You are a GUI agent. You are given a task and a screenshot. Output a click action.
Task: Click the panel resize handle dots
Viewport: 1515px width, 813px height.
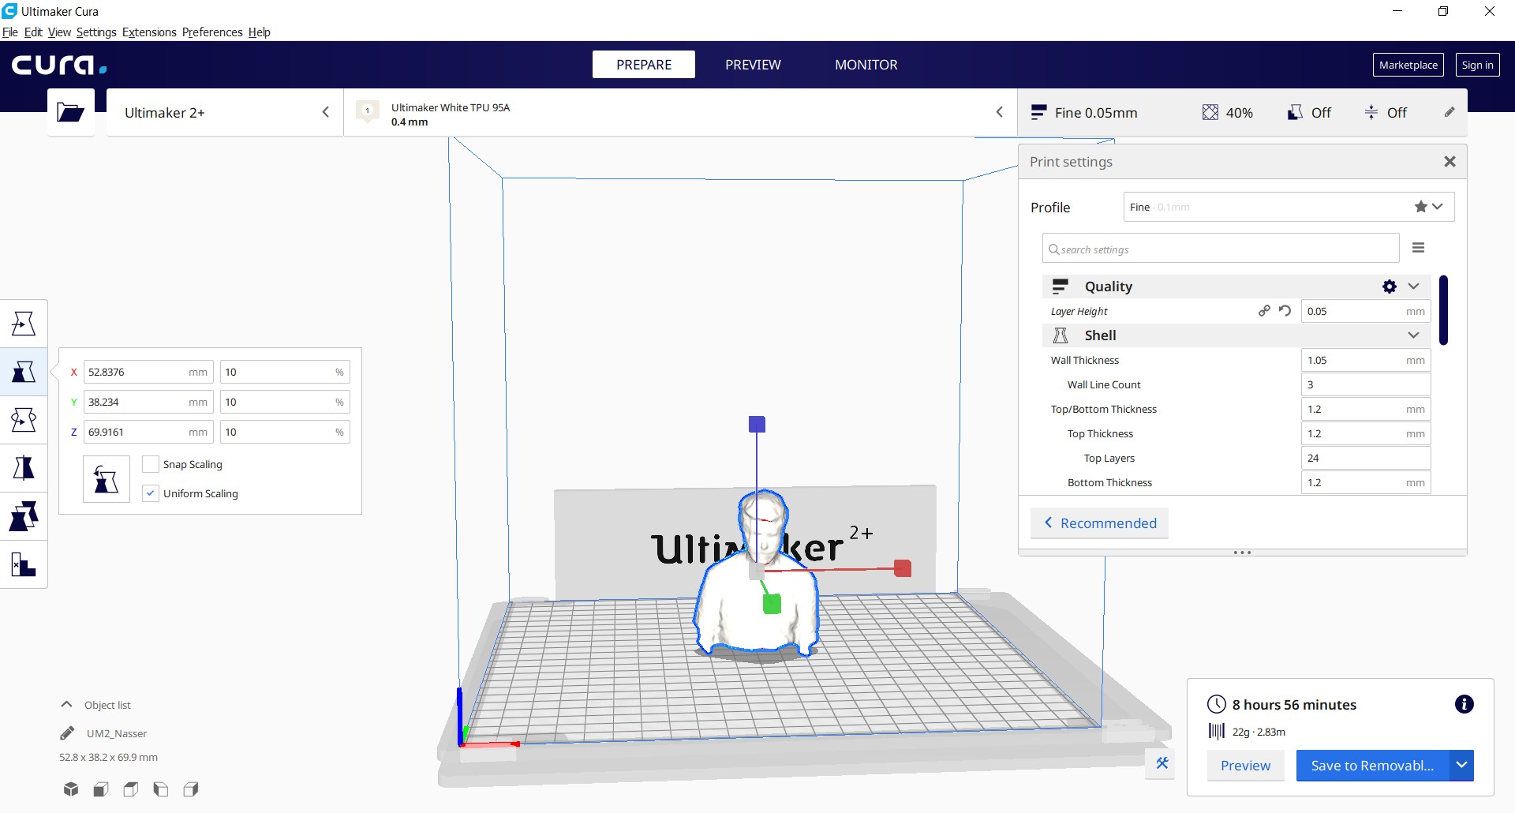pos(1242,553)
